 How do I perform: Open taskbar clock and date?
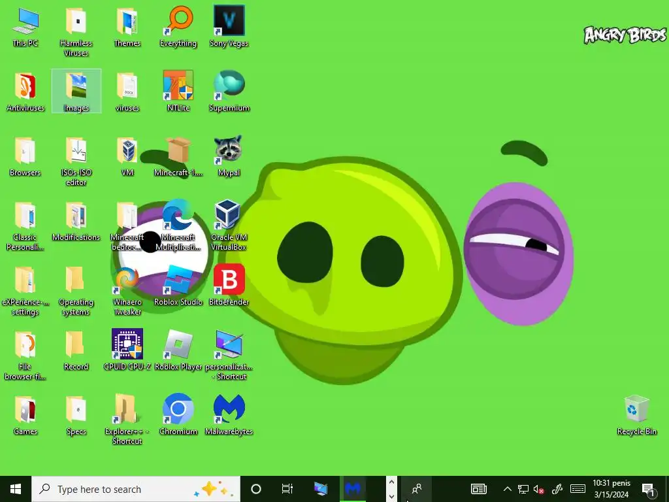point(612,489)
